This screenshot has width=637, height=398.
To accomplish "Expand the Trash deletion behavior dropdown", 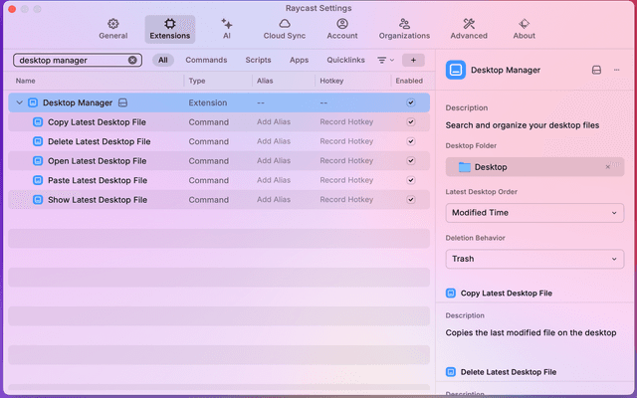I will click(534, 259).
